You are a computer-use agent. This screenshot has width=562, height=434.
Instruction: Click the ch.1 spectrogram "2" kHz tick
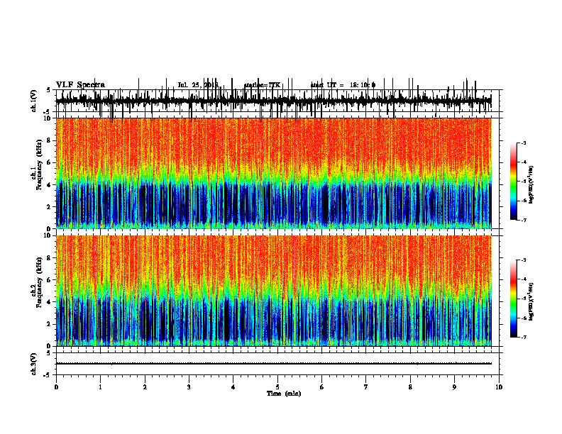(49, 207)
